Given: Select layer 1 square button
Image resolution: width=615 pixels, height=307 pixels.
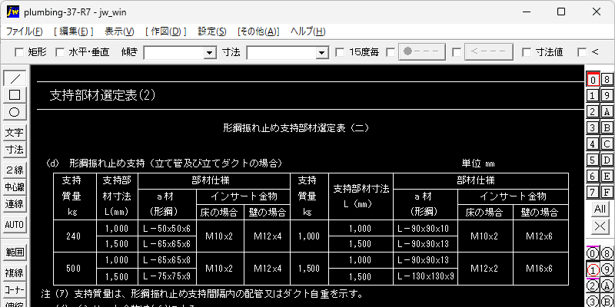Looking at the screenshot, I should pyautogui.click(x=593, y=95).
